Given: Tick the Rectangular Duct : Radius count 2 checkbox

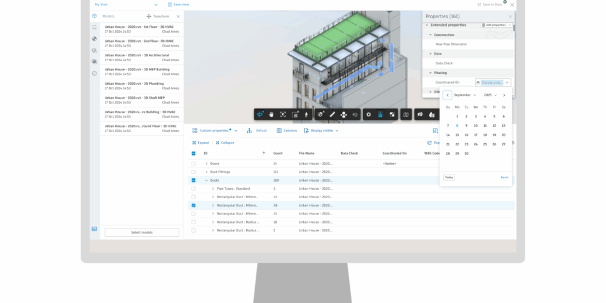Looking at the screenshot, I should [x=193, y=230].
